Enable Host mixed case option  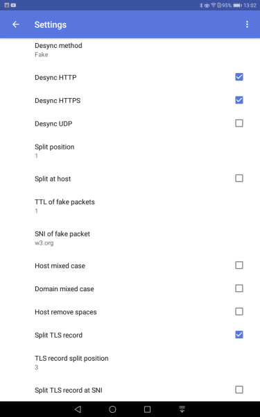pyautogui.click(x=239, y=265)
